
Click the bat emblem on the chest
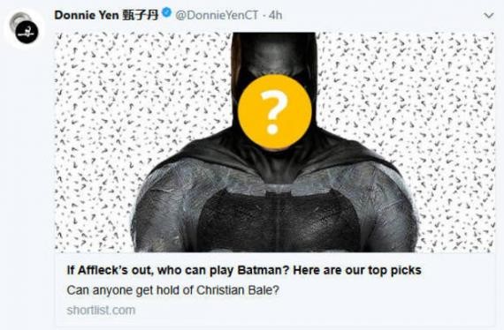click(279, 215)
